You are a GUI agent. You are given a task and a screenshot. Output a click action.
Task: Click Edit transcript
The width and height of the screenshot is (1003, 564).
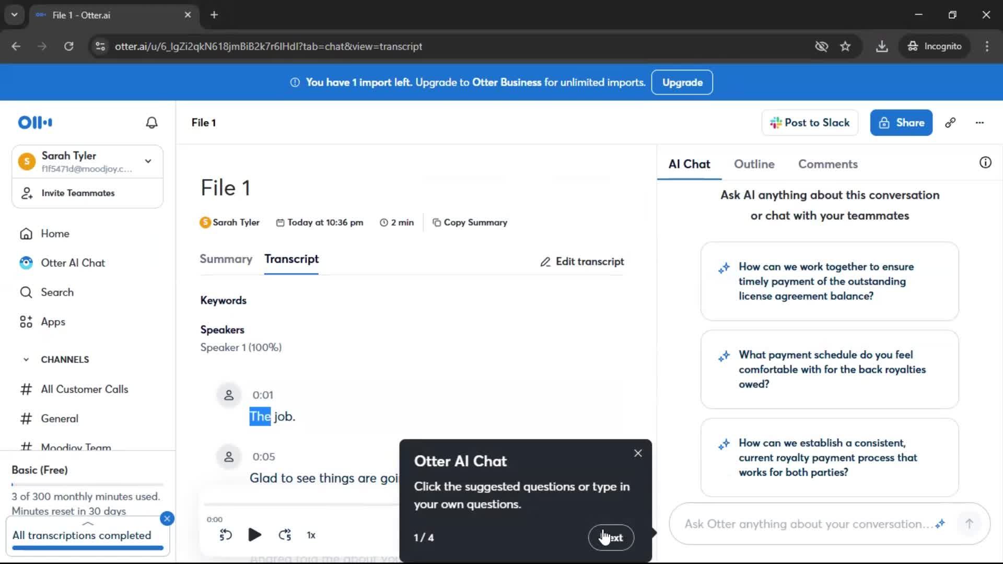point(582,262)
